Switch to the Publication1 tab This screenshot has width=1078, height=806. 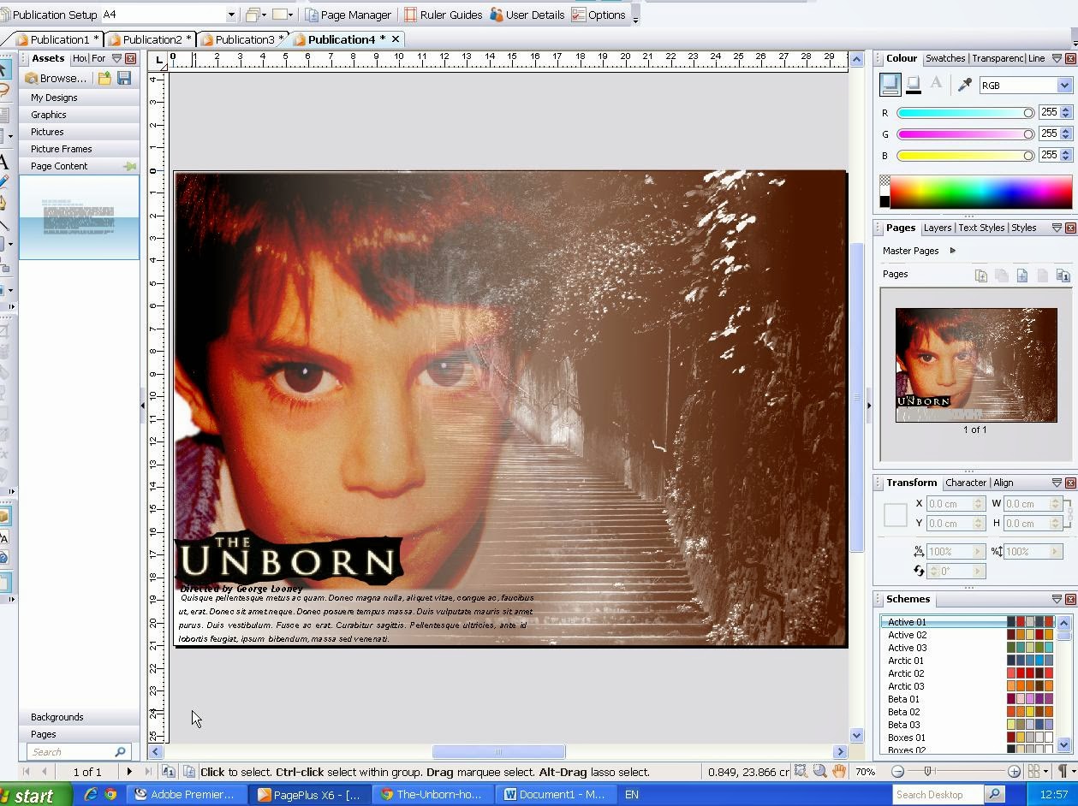tap(58, 39)
